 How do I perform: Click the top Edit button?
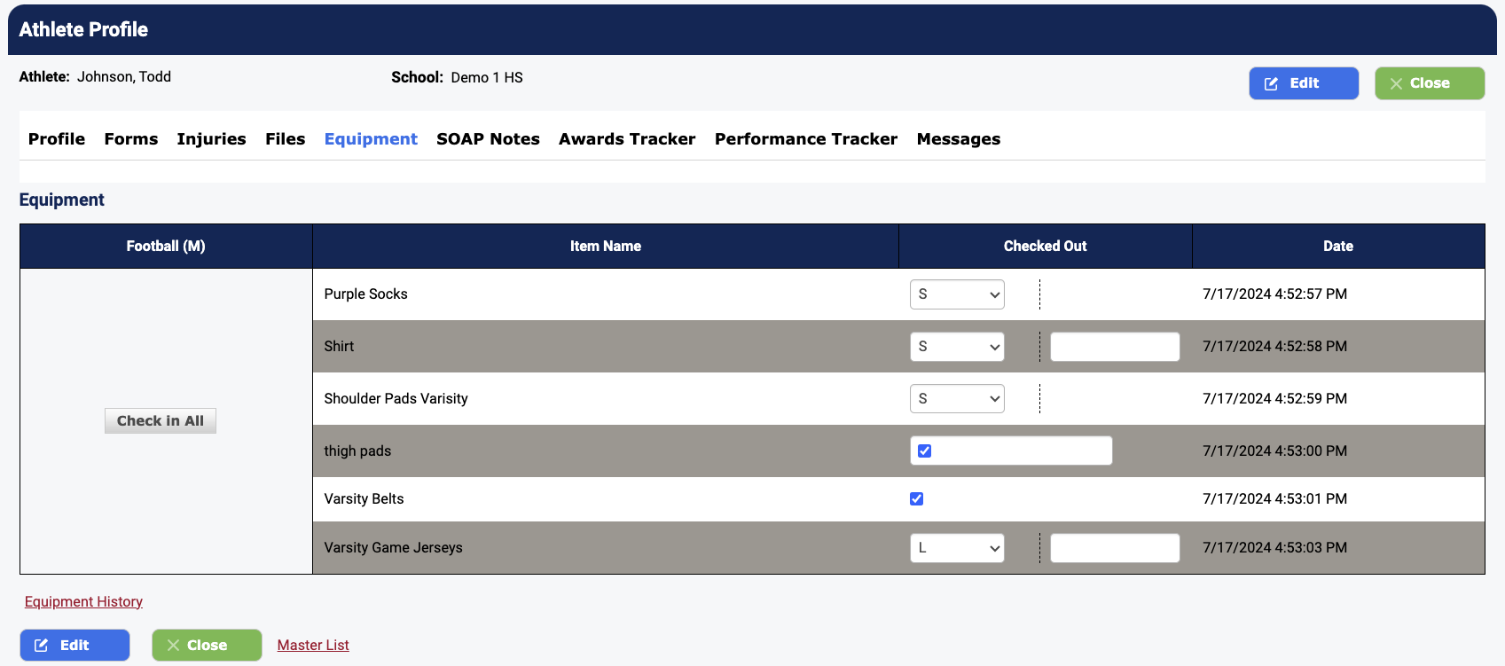(x=1304, y=83)
